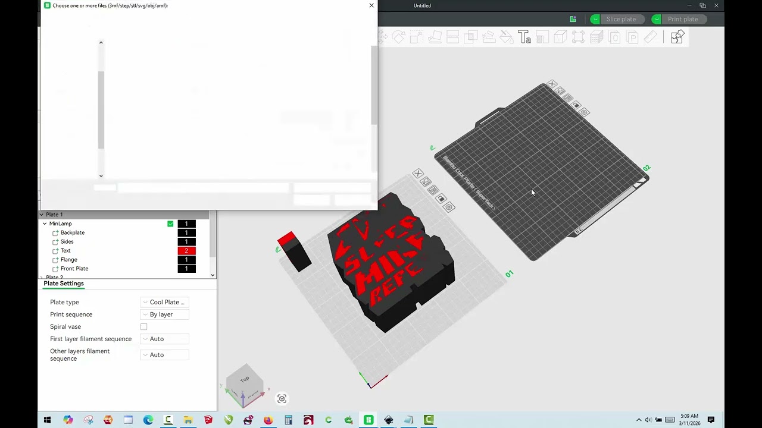Open the Text shape tool
Image resolution: width=762 pixels, height=428 pixels.
524,37
